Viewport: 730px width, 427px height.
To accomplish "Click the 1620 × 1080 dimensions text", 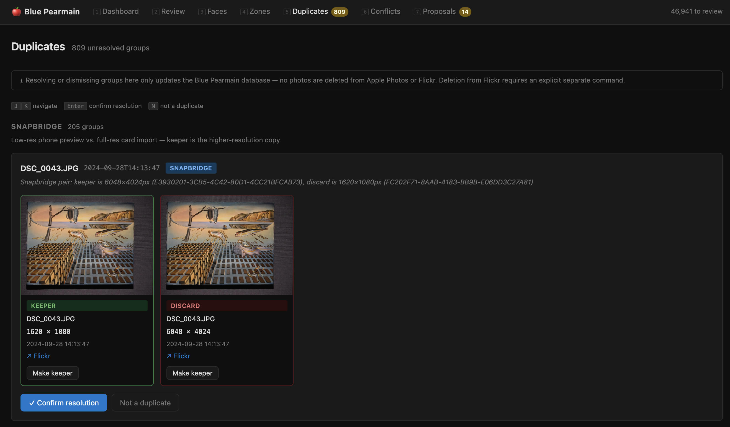I will [48, 331].
